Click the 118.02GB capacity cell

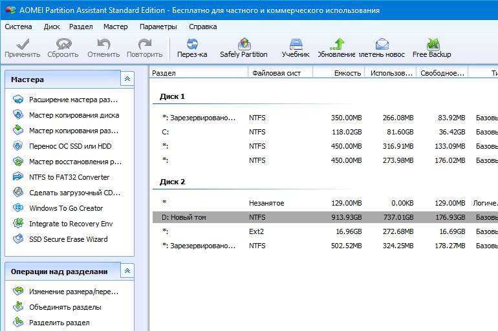pyautogui.click(x=347, y=132)
